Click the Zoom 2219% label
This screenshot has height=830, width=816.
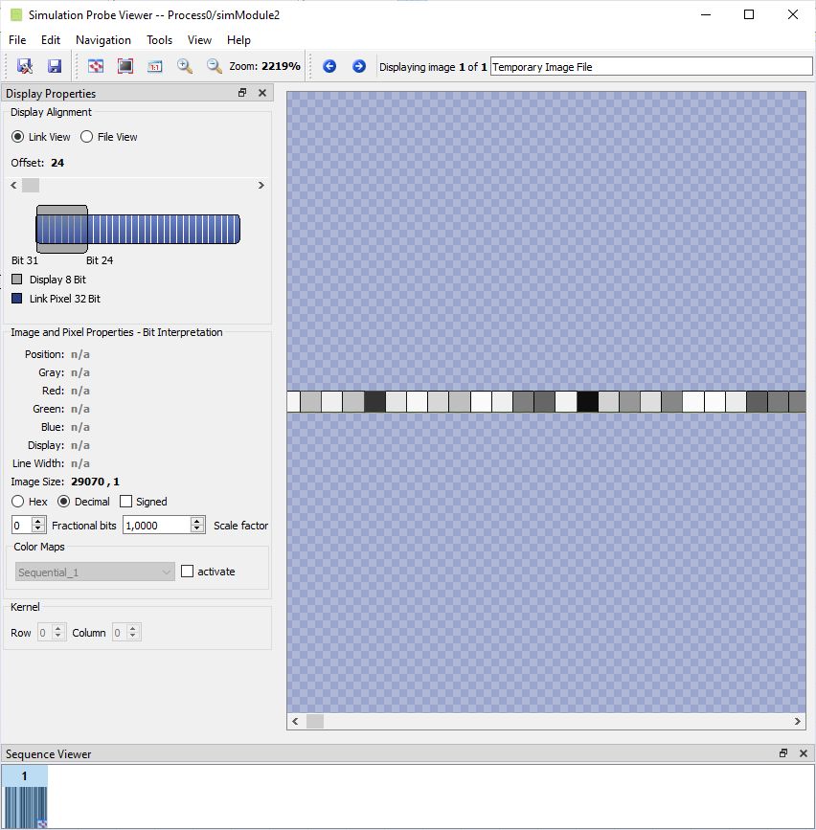(264, 66)
